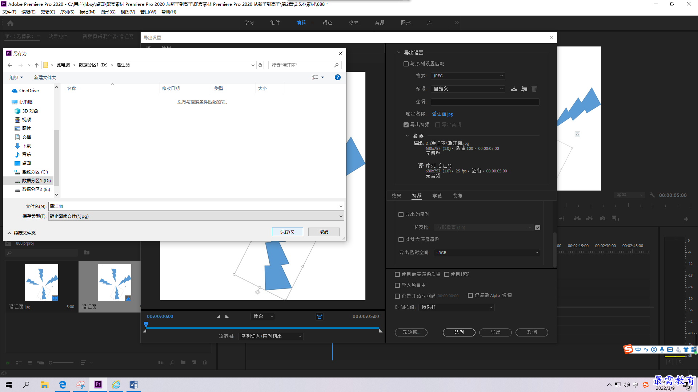Click the Export button

click(x=496, y=332)
